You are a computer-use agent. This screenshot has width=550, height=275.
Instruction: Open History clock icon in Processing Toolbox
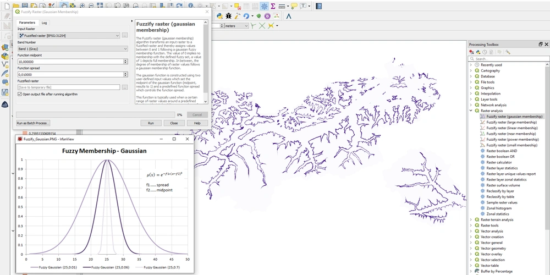(485, 52)
